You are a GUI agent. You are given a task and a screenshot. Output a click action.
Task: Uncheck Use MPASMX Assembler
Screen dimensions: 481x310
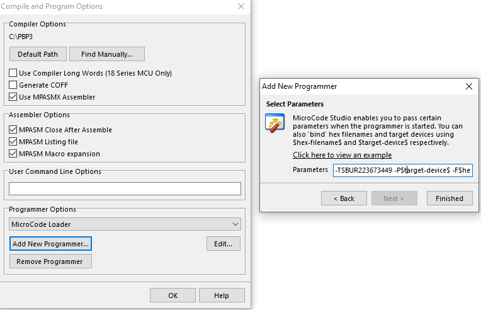coord(13,97)
